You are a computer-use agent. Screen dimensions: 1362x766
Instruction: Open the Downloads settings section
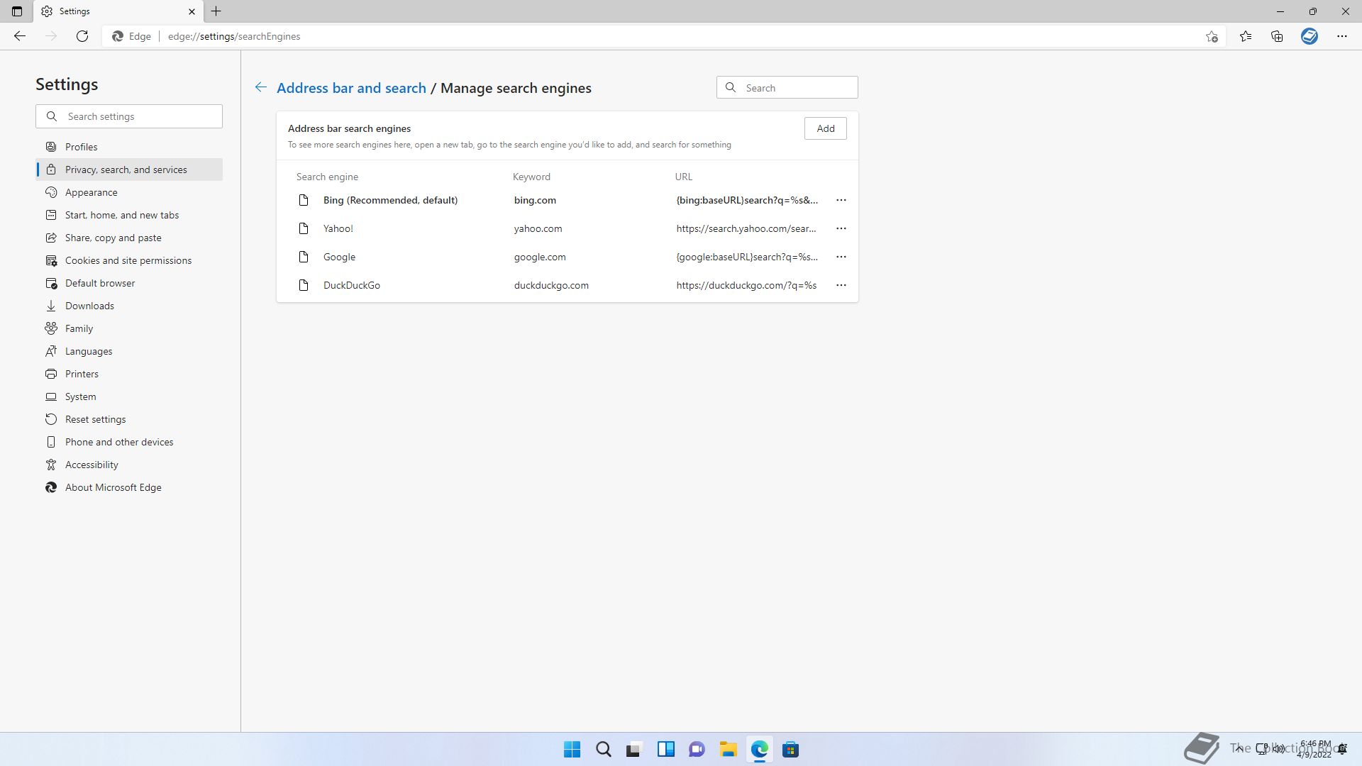129,306
